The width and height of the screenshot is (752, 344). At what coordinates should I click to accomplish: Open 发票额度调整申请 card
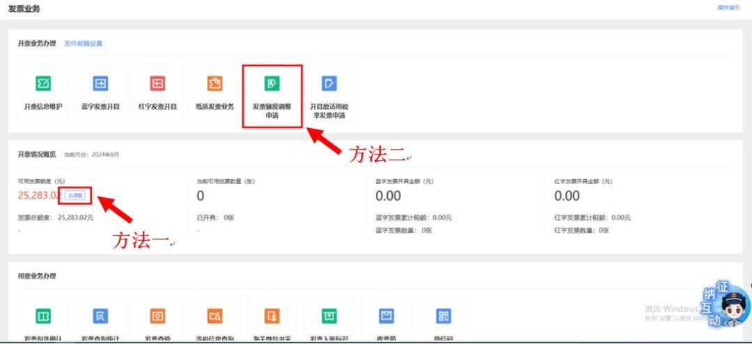click(x=272, y=96)
